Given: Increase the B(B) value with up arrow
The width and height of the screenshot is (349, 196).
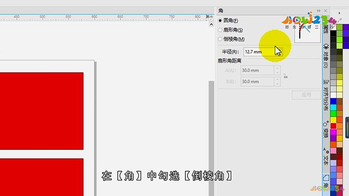Looking at the screenshot, I should [x=277, y=79].
